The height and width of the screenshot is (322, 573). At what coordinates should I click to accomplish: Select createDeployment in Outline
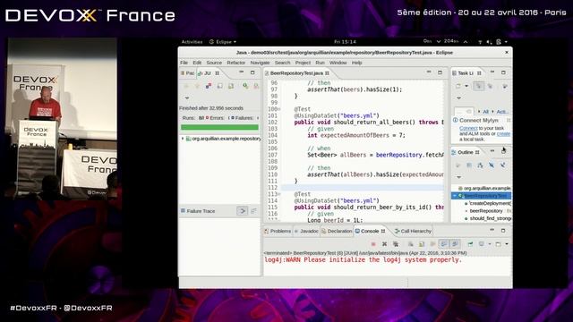point(490,203)
